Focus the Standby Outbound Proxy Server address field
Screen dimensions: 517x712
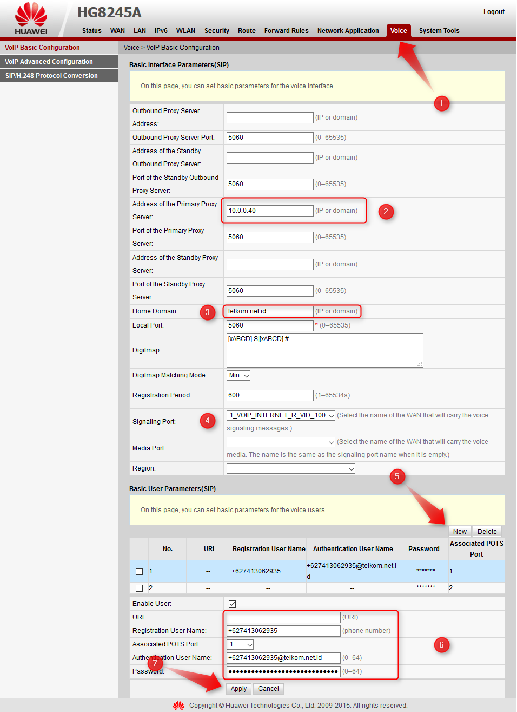point(270,158)
